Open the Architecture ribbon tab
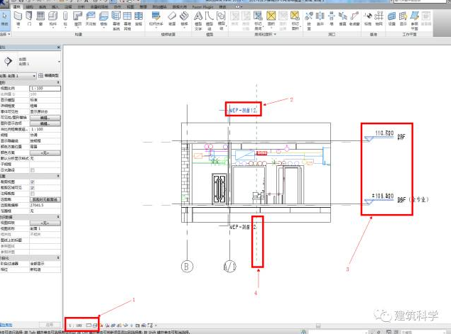 click(x=17, y=6)
